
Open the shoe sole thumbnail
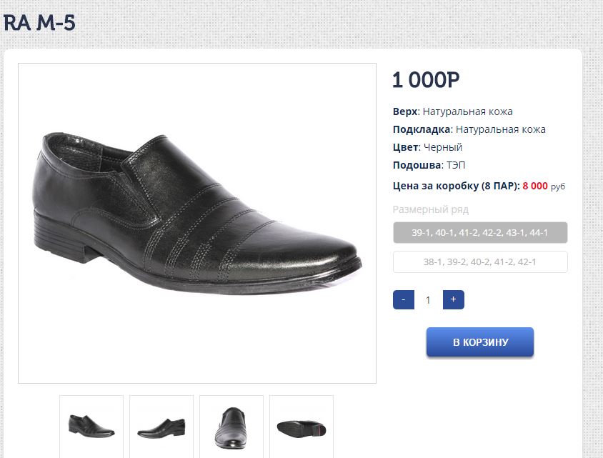click(x=301, y=426)
